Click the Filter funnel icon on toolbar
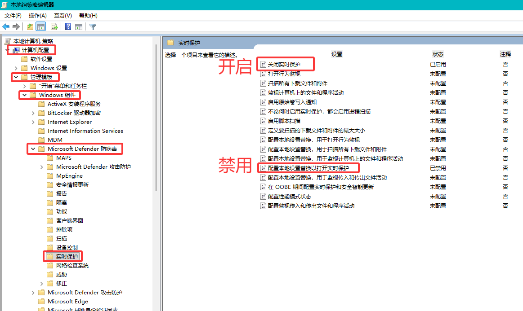Image resolution: width=523 pixels, height=311 pixels. pyautogui.click(x=92, y=26)
